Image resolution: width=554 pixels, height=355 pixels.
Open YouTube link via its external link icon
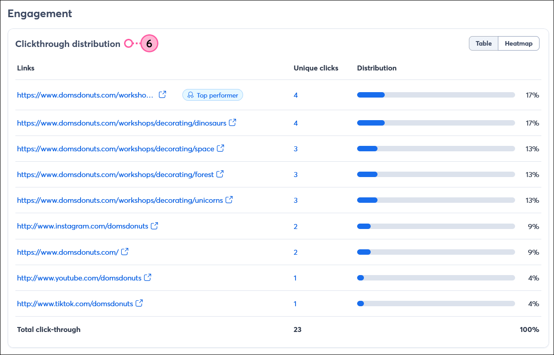(x=148, y=277)
